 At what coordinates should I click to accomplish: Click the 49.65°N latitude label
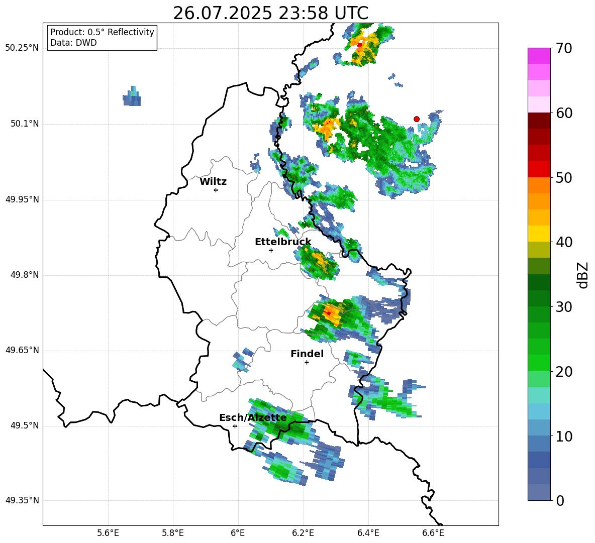22,350
